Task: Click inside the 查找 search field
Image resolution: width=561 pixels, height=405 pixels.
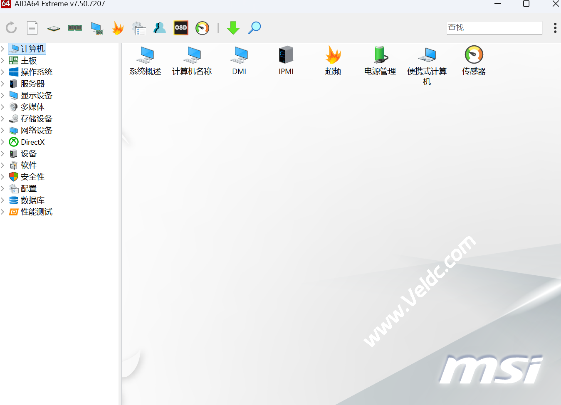Action: pos(494,28)
